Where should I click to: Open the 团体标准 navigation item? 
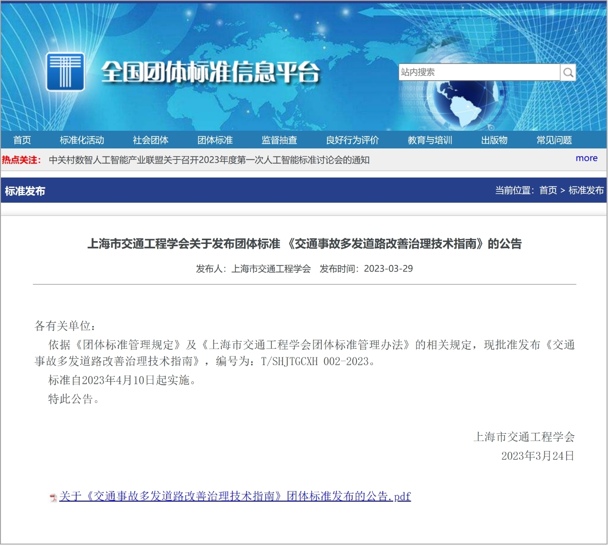[215, 140]
